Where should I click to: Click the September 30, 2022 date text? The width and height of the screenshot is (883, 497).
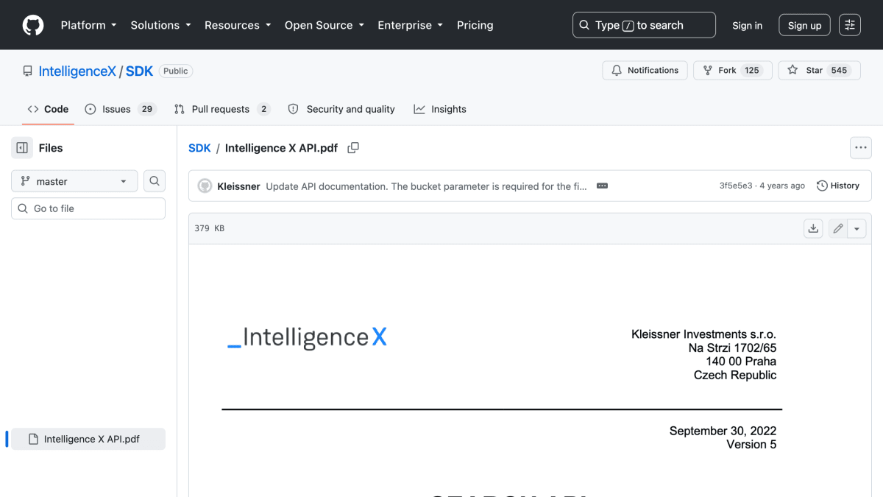pyautogui.click(x=723, y=431)
